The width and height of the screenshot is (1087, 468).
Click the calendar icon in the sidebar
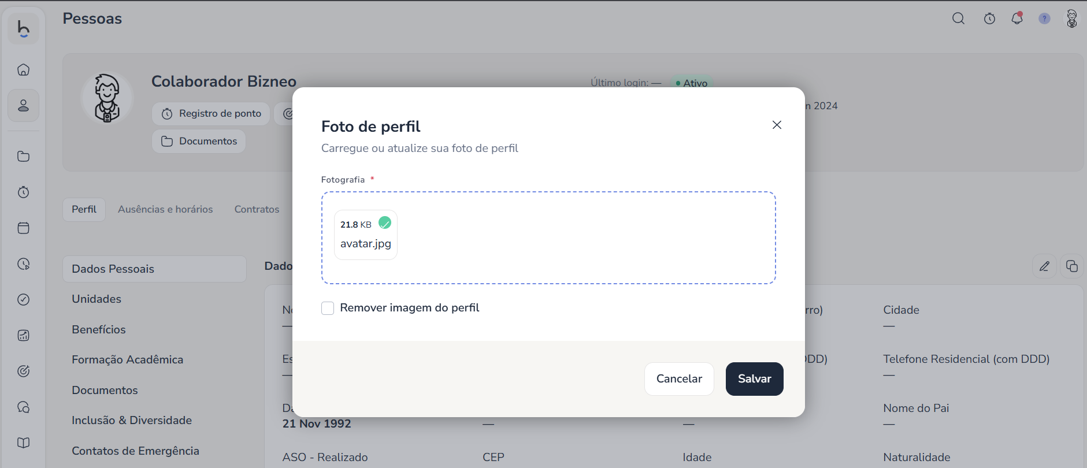(x=24, y=228)
